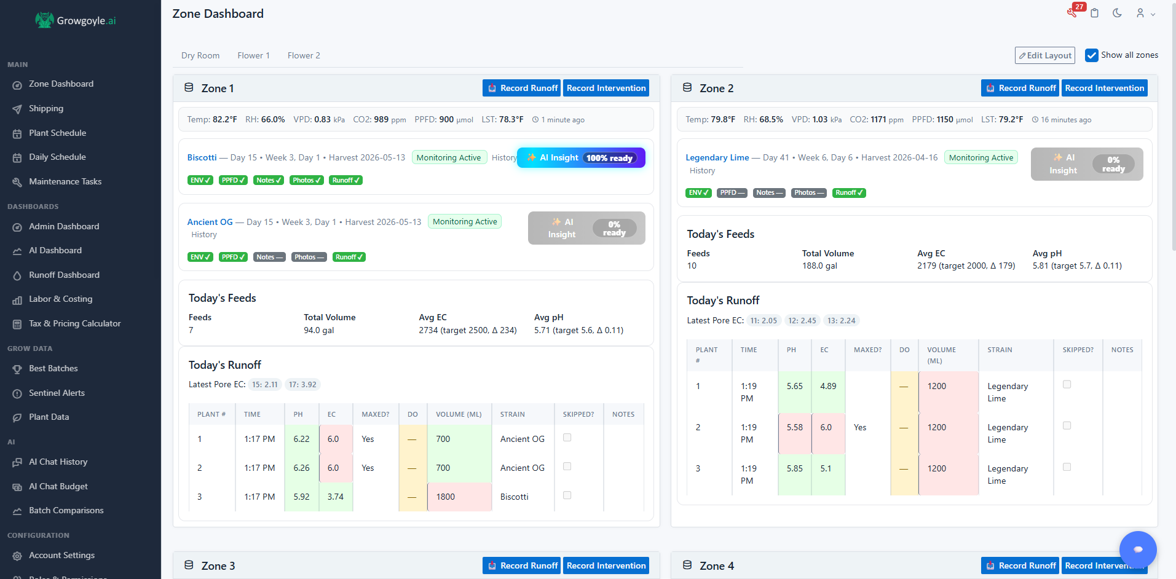Open Maintenance Tasks via the wrench icon
This screenshot has height=579, width=1176.
click(x=18, y=181)
